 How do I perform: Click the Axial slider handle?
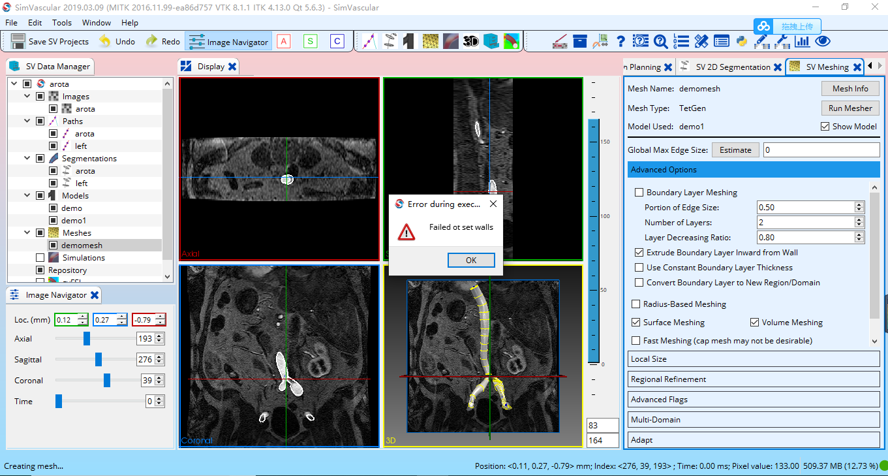click(x=87, y=338)
